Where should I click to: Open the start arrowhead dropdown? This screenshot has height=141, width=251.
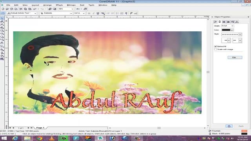(x=229, y=40)
